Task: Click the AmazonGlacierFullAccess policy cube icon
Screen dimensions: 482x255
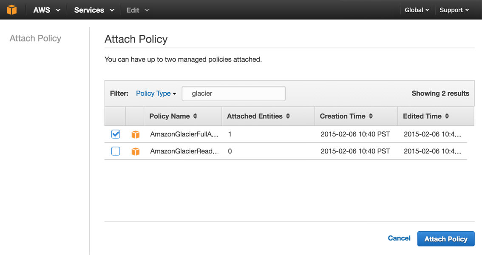Action: [136, 134]
